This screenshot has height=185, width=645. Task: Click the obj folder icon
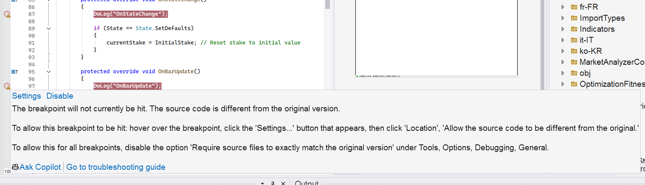click(574, 73)
